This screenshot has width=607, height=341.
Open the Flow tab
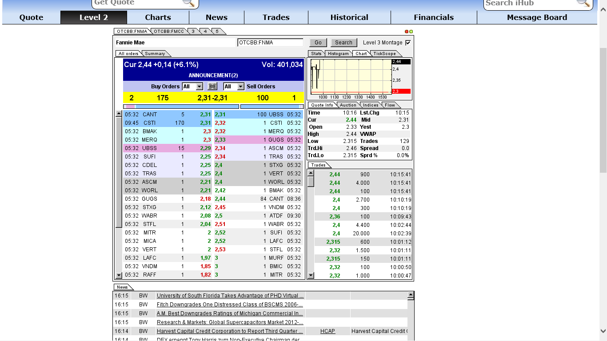pyautogui.click(x=390, y=105)
